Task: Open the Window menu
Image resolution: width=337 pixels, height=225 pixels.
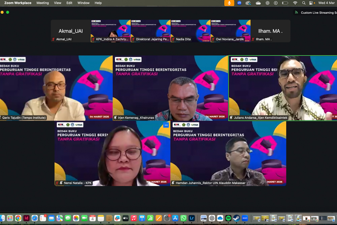Action: click(x=83, y=3)
